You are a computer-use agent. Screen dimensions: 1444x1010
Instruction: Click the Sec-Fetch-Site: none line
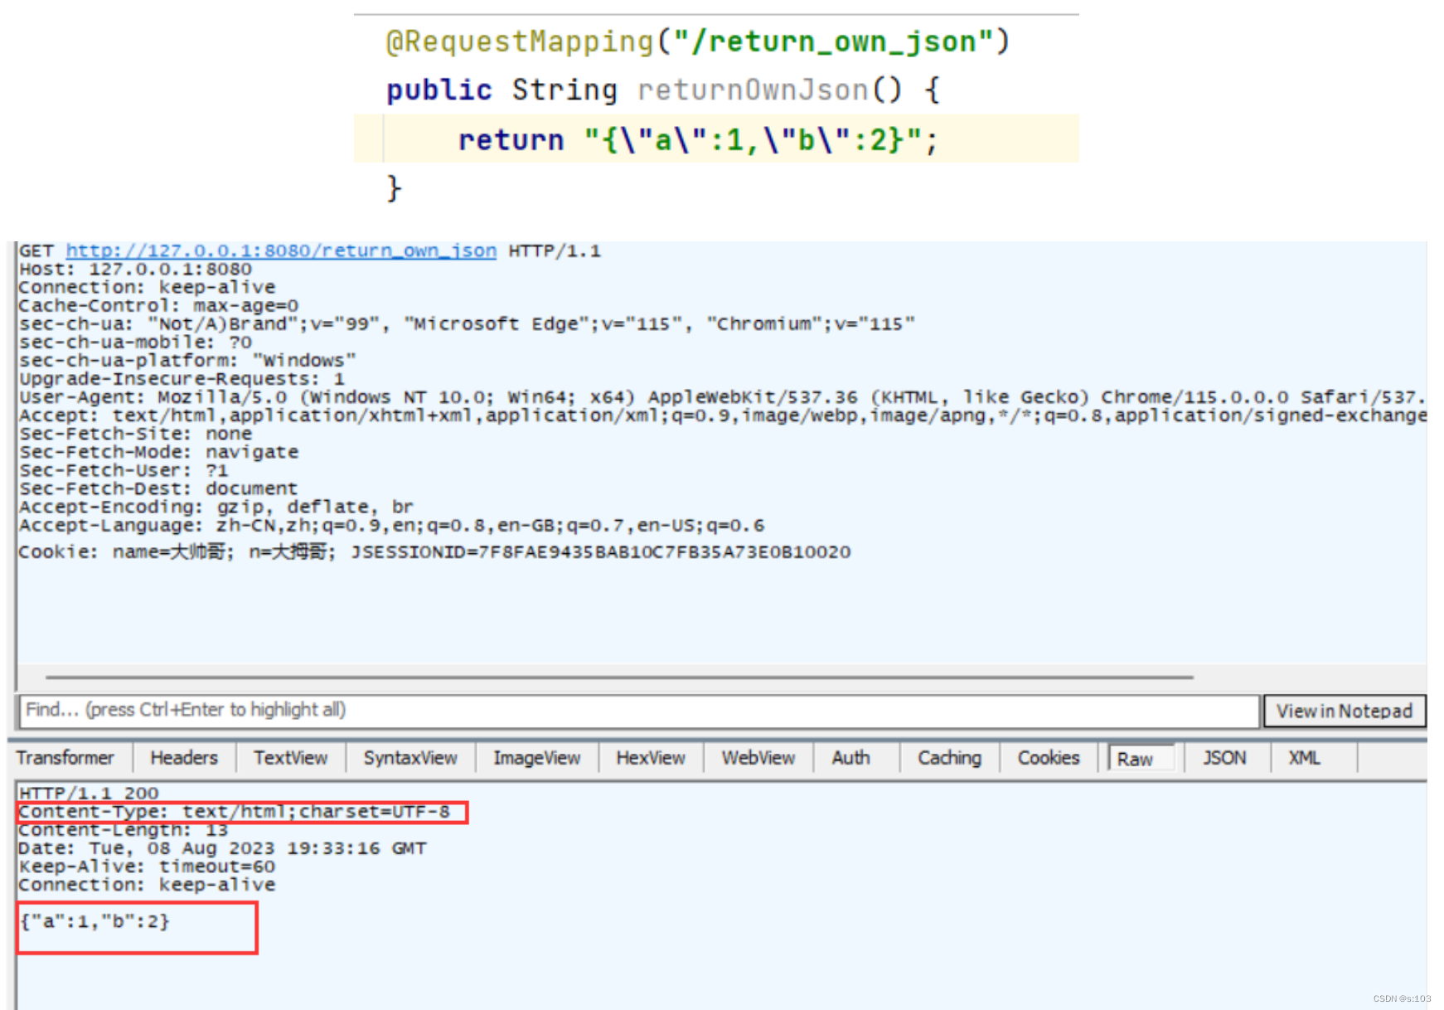pyautogui.click(x=135, y=433)
